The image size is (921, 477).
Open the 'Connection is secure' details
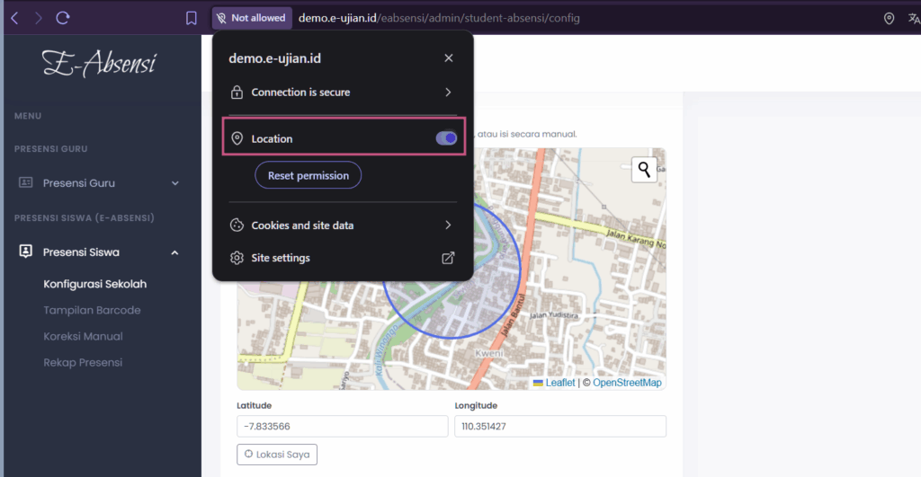343,93
